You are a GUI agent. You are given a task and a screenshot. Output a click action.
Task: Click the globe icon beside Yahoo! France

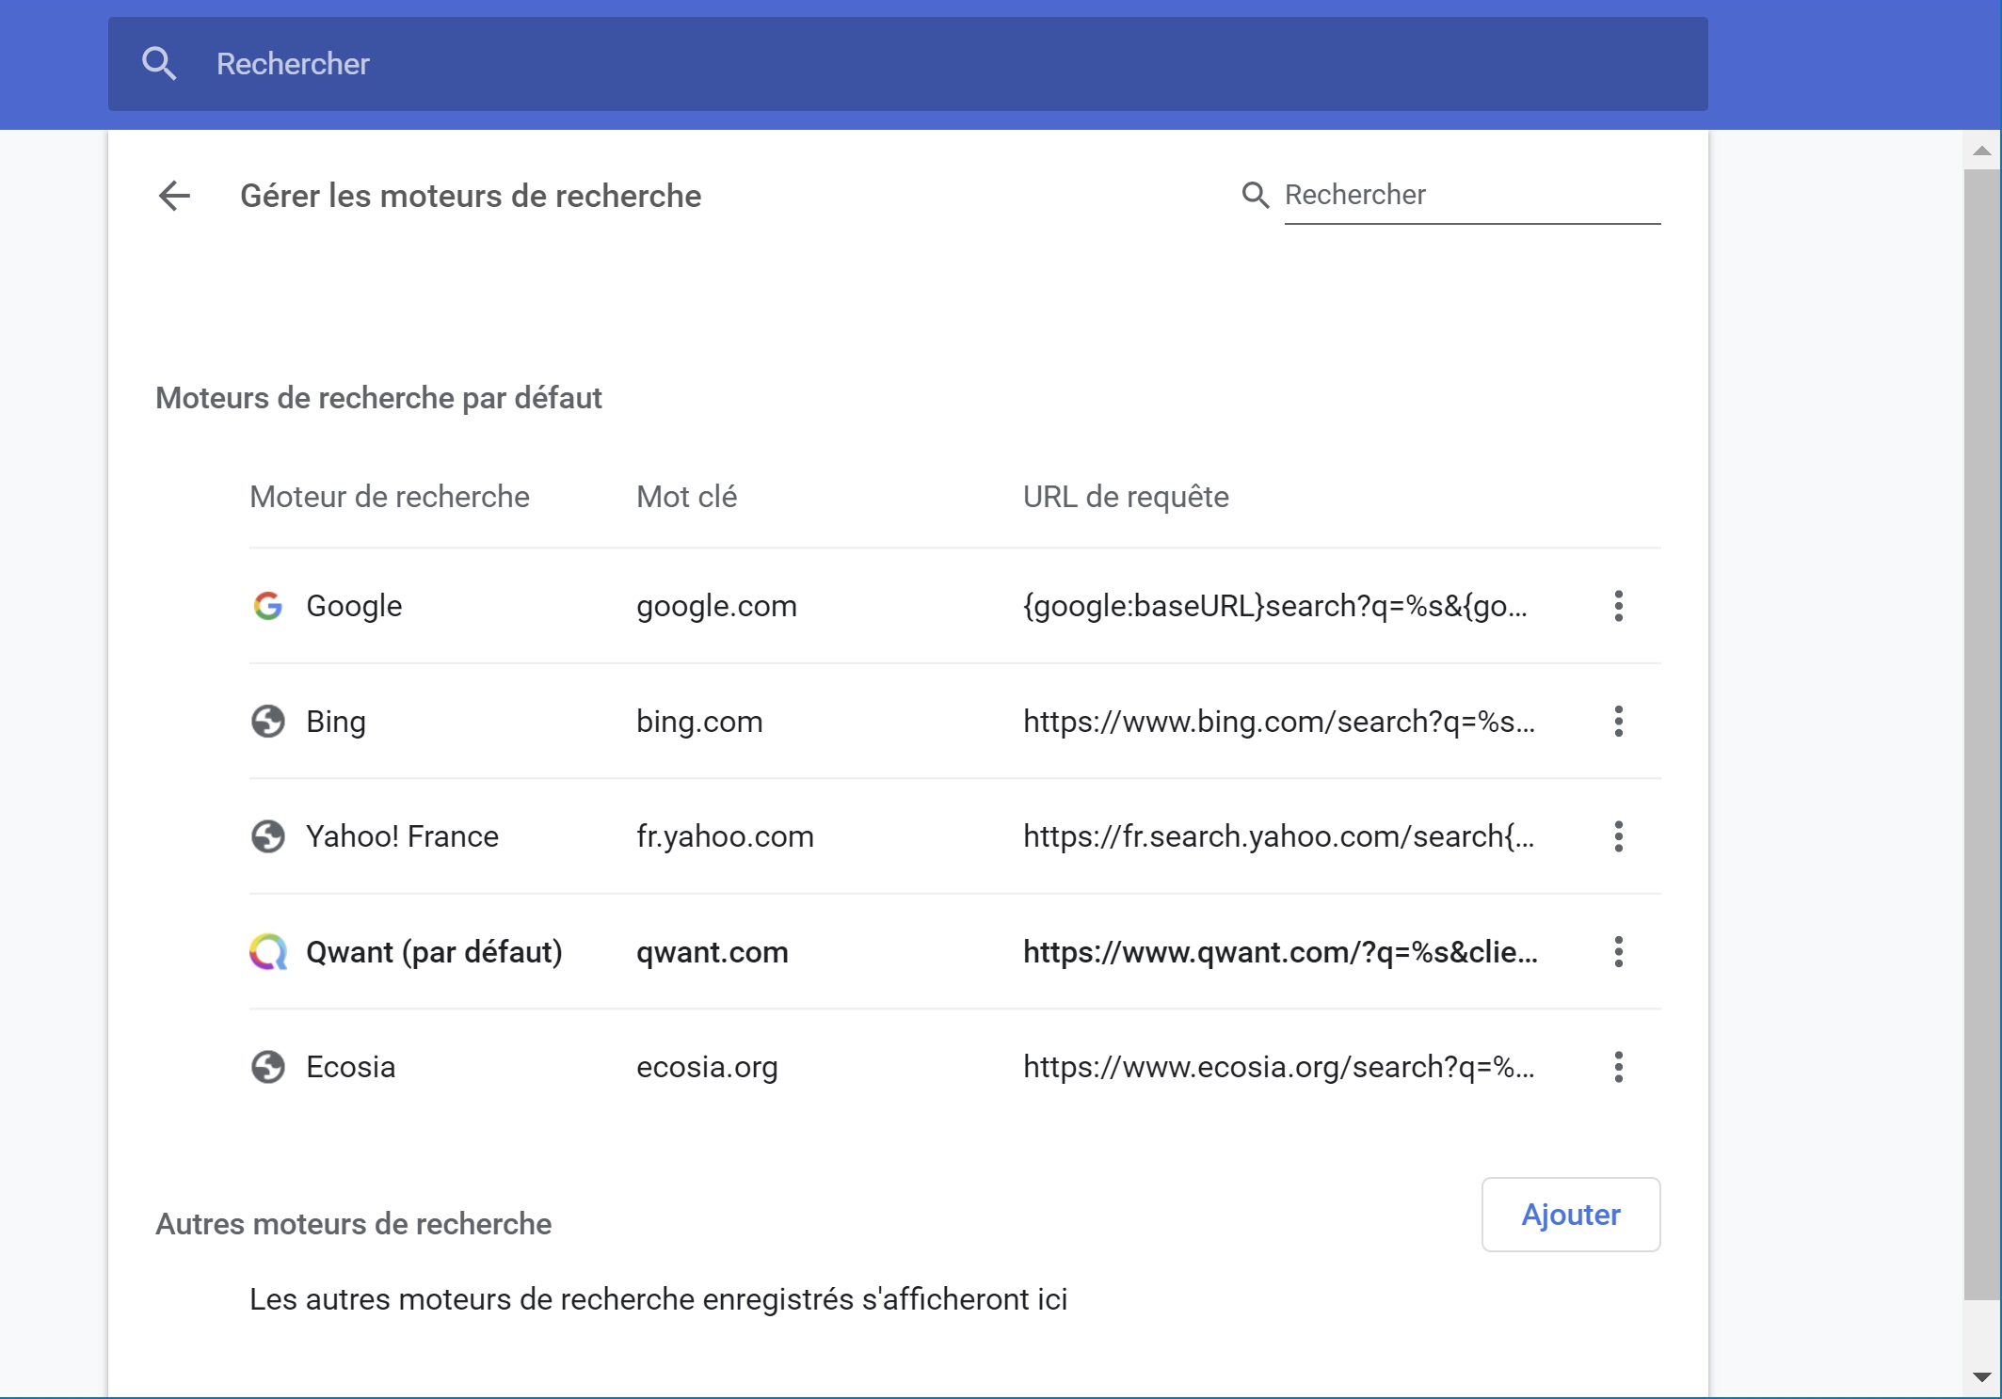(x=268, y=836)
